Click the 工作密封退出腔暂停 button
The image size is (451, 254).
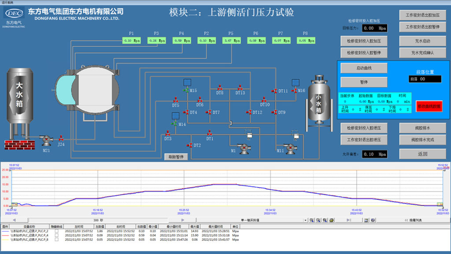click(422, 27)
